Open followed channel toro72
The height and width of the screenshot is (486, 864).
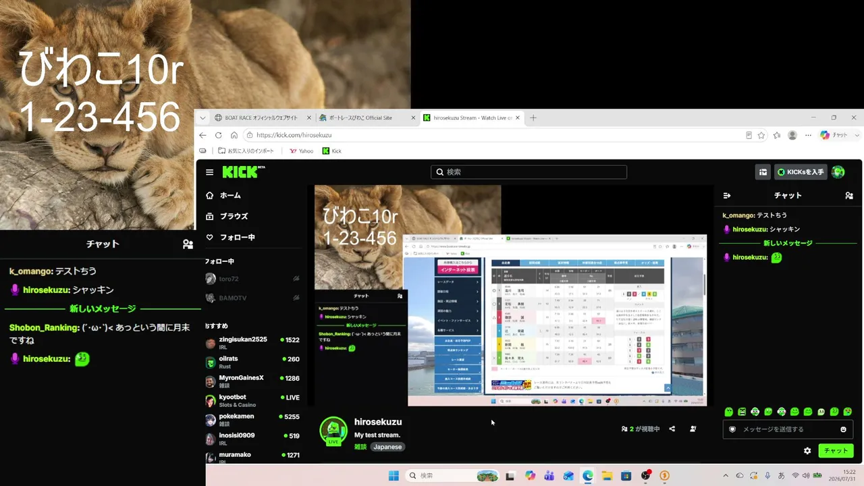253,279
